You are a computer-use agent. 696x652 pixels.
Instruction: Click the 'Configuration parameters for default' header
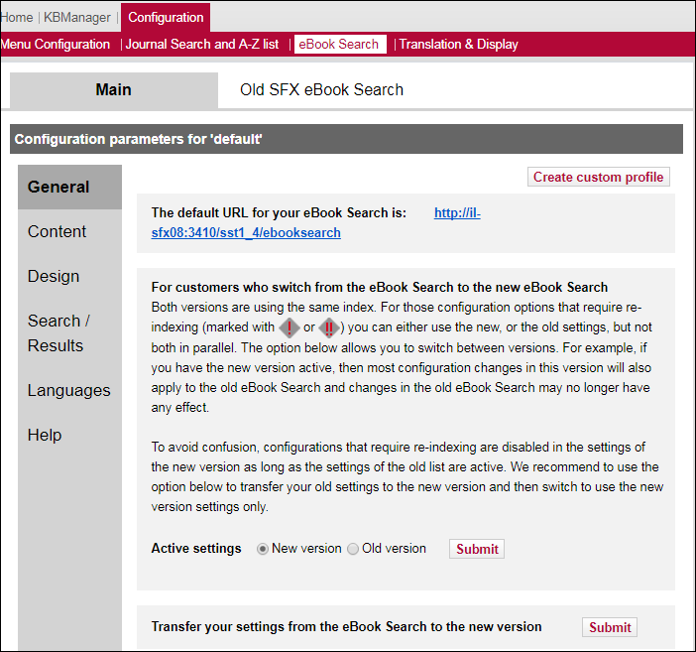pyautogui.click(x=346, y=139)
